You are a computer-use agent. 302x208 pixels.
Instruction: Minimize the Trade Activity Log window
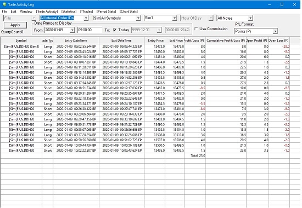tap(270, 4)
